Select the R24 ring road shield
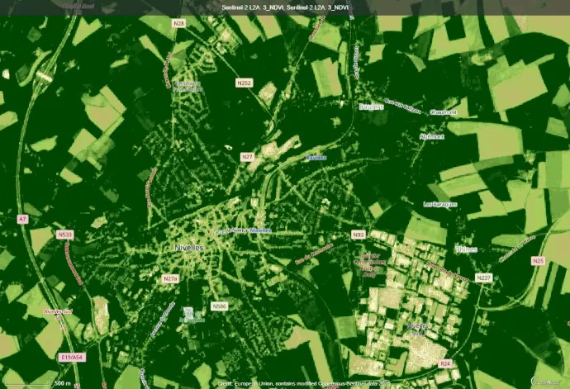 pyautogui.click(x=445, y=363)
